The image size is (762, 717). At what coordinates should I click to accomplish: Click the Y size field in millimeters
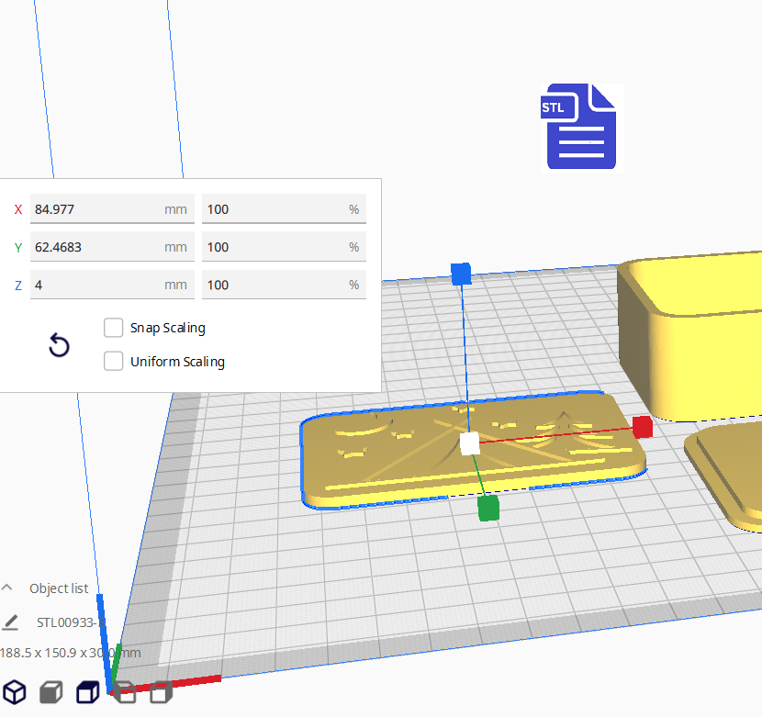96,247
